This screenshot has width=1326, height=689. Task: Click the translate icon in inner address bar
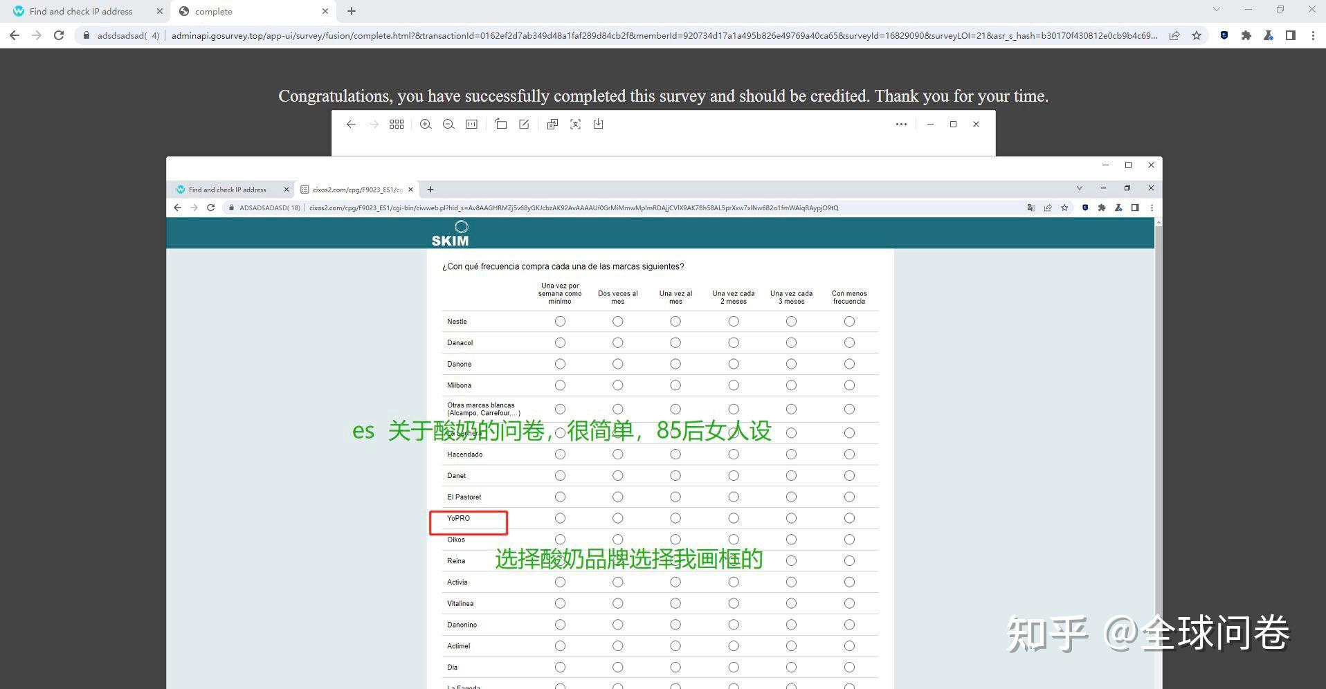(1031, 208)
